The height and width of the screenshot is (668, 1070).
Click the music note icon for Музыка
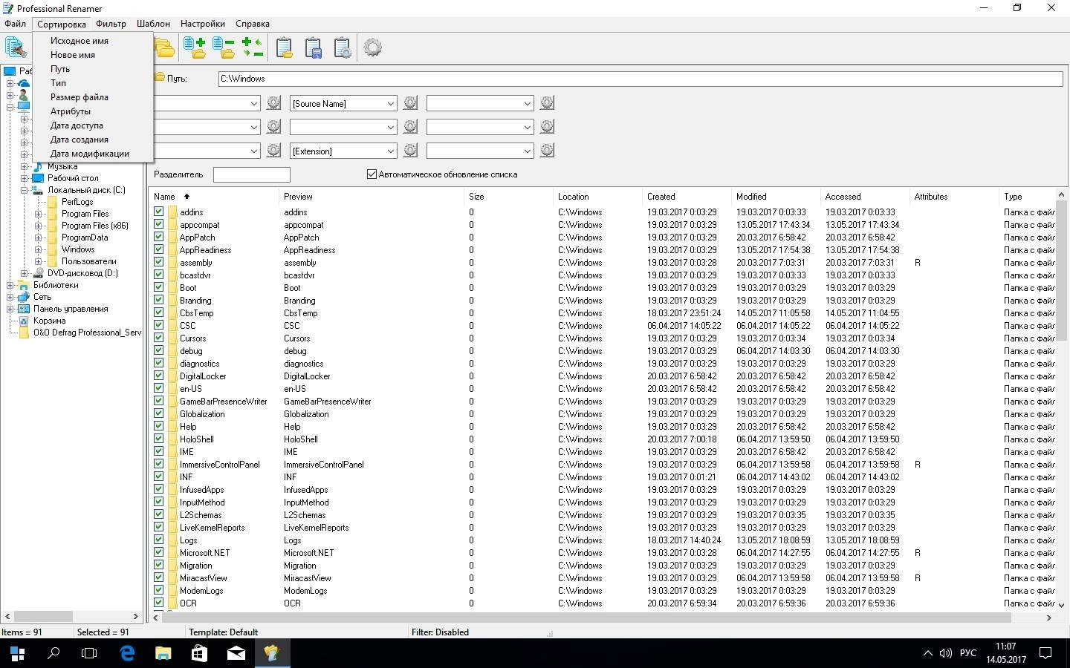coord(37,166)
